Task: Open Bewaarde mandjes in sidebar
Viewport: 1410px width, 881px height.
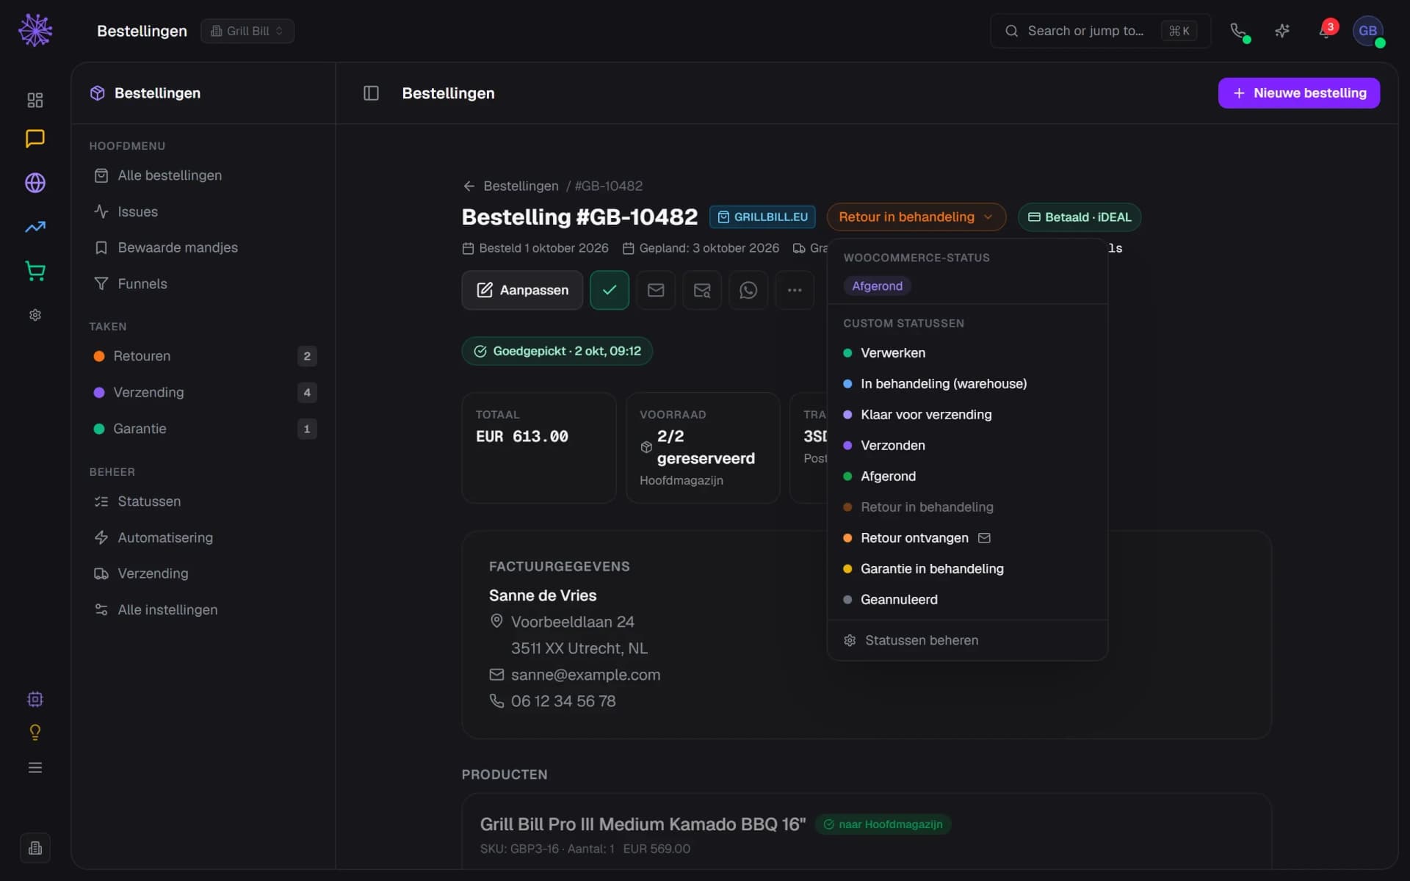Action: [x=203, y=247]
